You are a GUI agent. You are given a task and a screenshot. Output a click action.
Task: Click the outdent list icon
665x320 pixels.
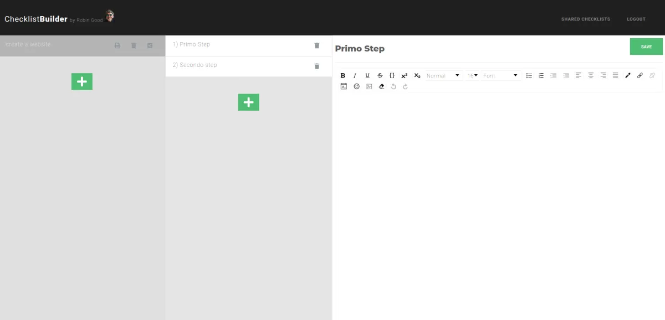pyautogui.click(x=566, y=75)
